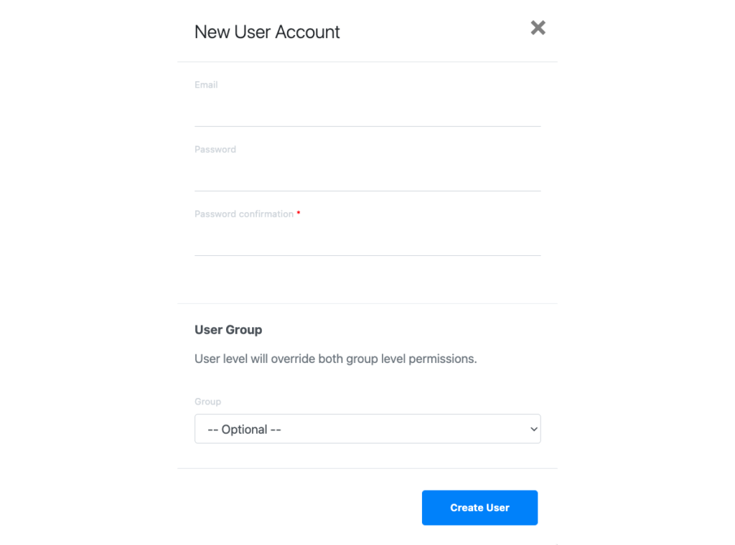Click the Email label
This screenshot has width=735, height=545.
pyautogui.click(x=206, y=85)
